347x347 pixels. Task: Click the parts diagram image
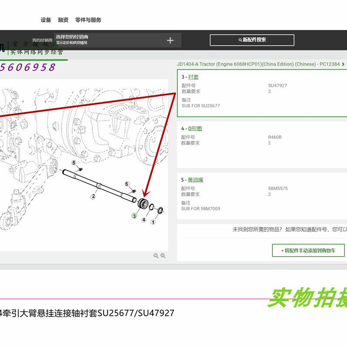[x=84, y=165]
